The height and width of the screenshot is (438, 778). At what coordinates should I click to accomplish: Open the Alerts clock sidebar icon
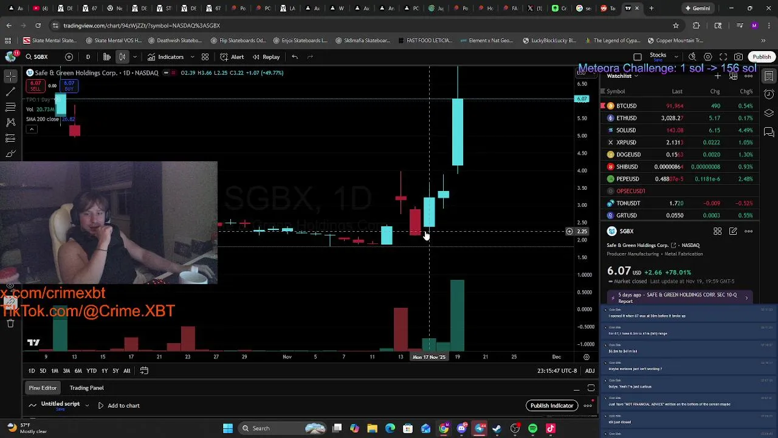click(769, 94)
